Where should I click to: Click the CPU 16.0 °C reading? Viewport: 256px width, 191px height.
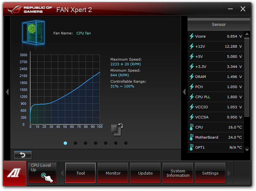(x=235, y=127)
